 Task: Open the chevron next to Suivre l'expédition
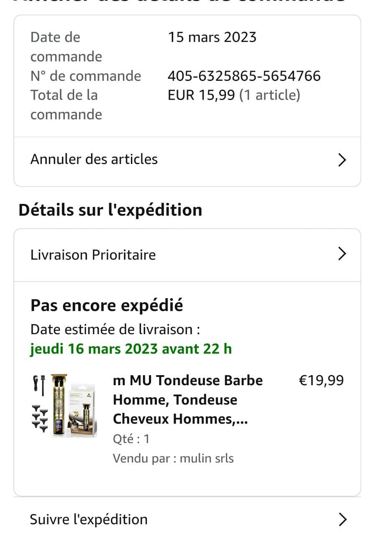tap(343, 520)
